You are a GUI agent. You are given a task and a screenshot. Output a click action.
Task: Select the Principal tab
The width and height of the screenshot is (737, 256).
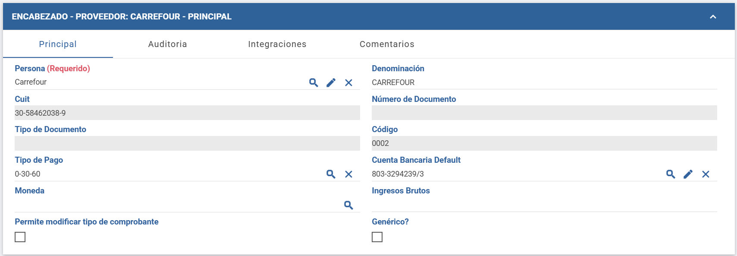click(x=58, y=44)
